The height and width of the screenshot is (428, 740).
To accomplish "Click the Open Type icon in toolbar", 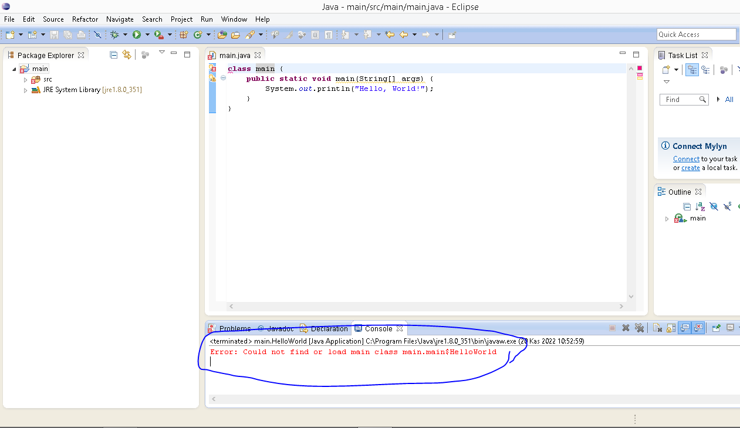I will tap(222, 35).
